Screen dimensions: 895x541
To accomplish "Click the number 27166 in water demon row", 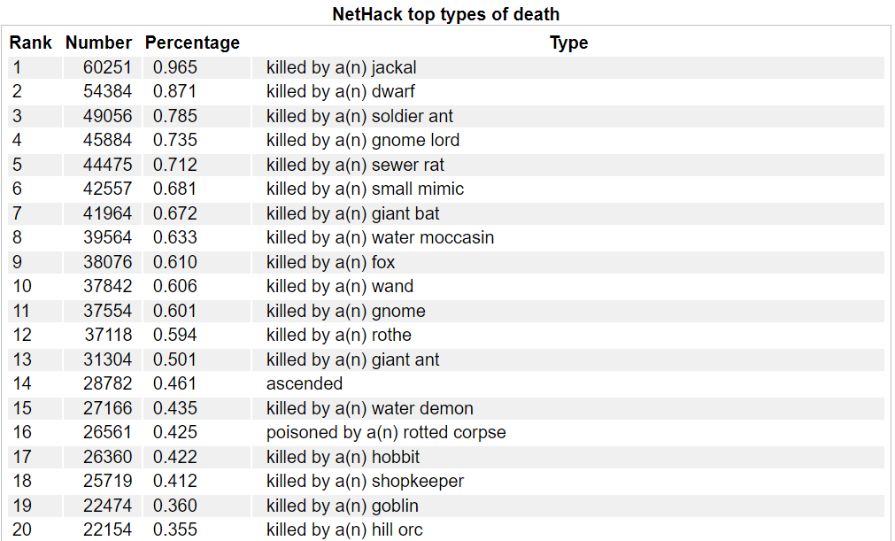I will 107,408.
